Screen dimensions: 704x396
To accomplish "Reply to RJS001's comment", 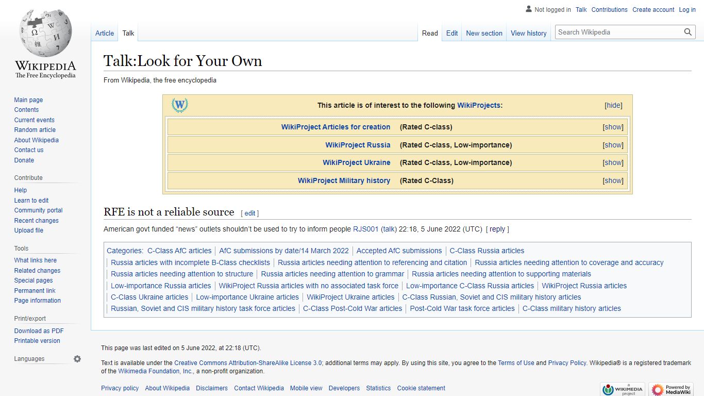I will [497, 229].
